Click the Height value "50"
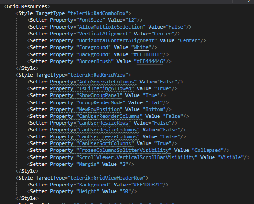The width and height of the screenshot is (254, 204). click(x=125, y=191)
